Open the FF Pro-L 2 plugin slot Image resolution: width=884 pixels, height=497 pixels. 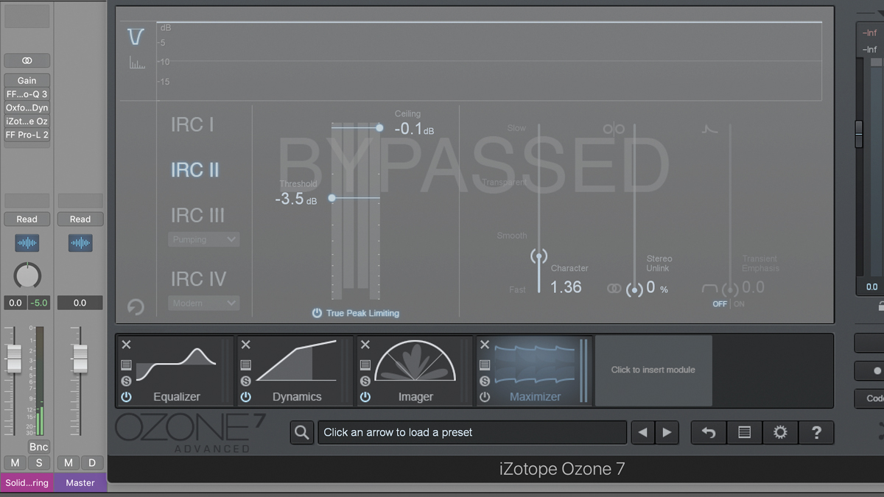click(27, 135)
